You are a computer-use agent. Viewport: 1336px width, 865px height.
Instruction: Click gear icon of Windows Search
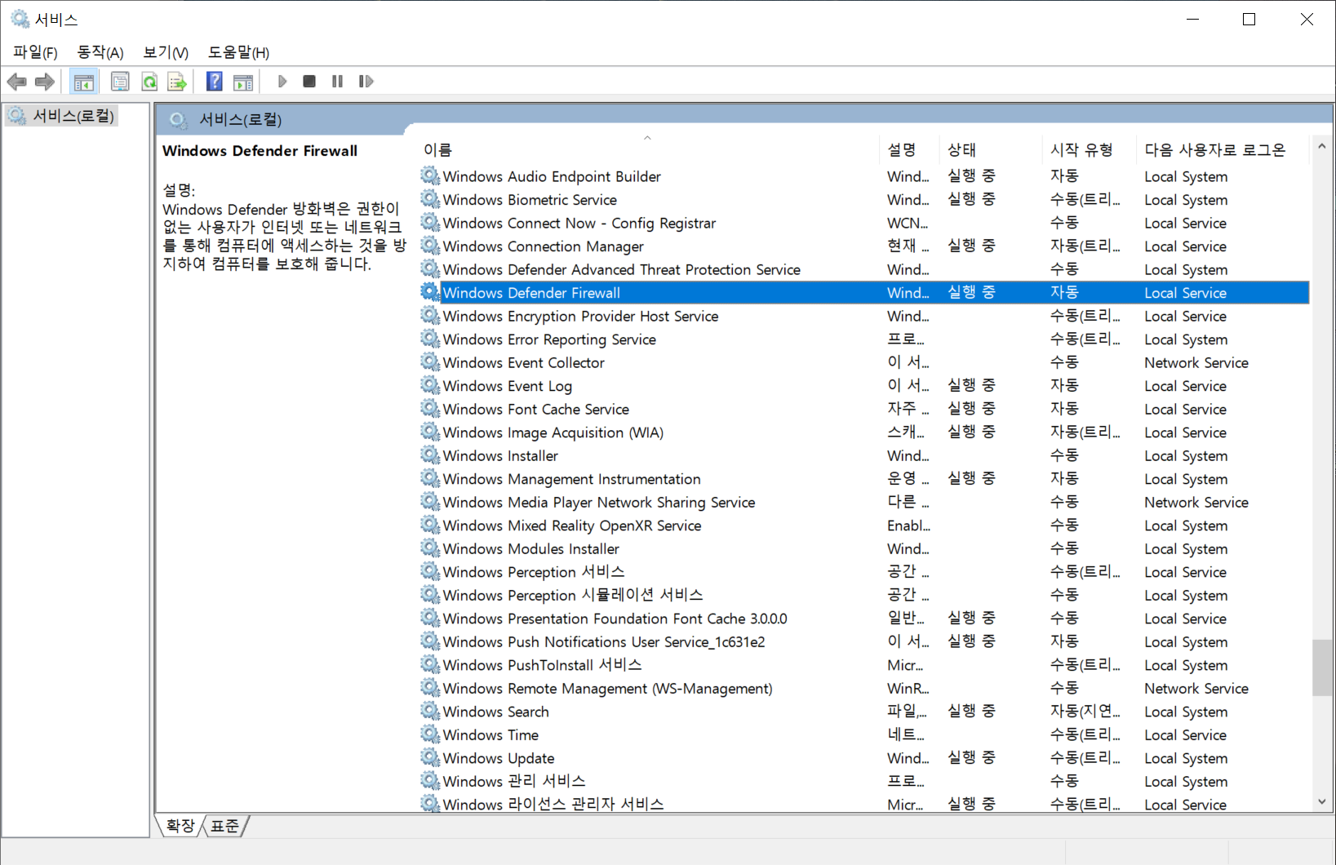(x=430, y=711)
